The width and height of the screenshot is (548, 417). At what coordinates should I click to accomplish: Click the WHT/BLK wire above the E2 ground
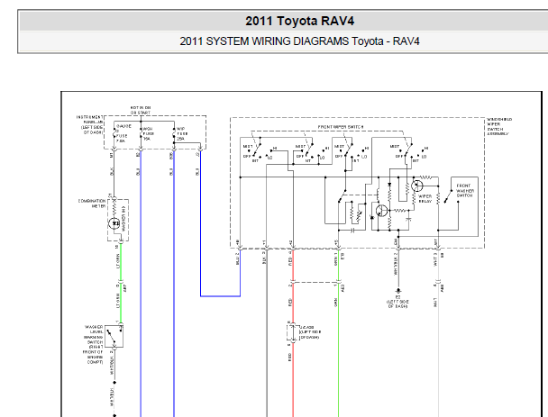(x=398, y=269)
